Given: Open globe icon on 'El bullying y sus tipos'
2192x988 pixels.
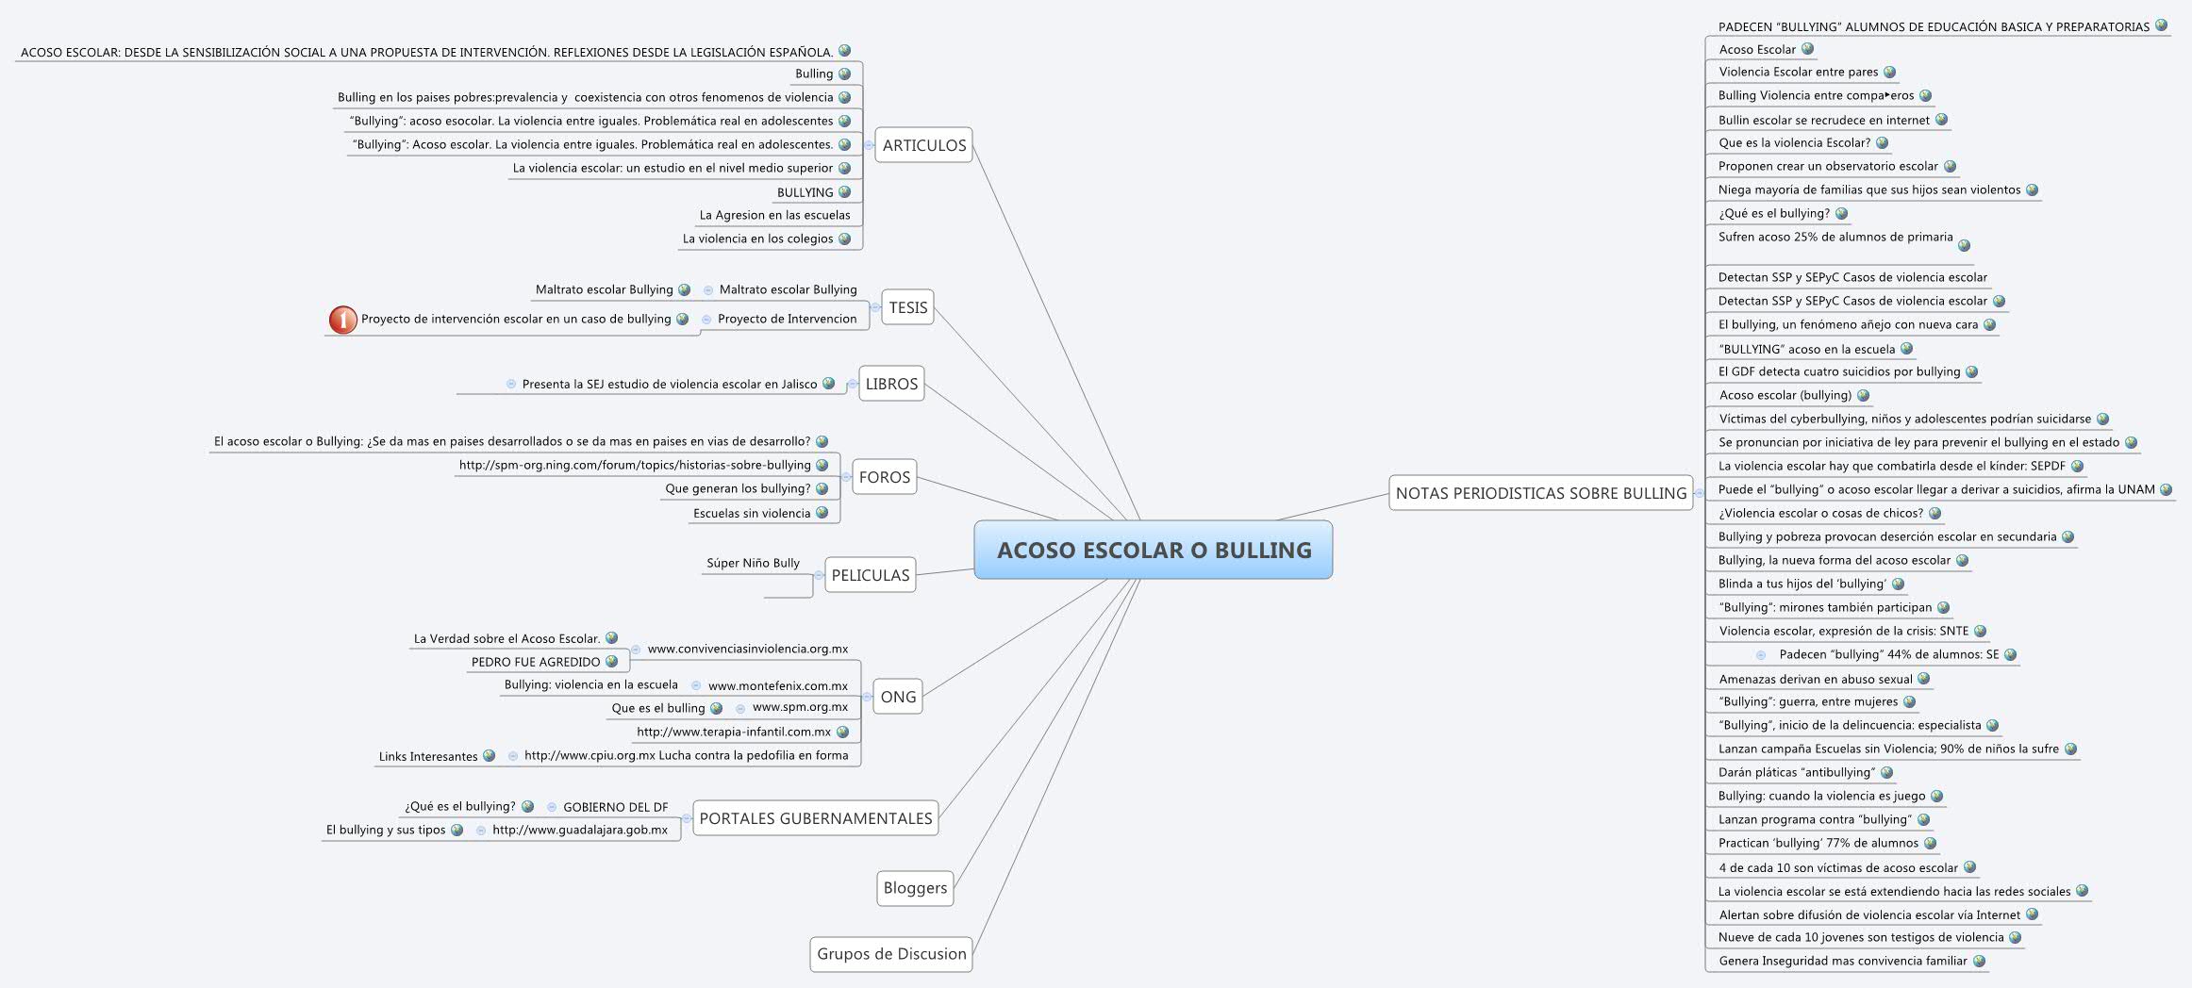Looking at the screenshot, I should [457, 831].
